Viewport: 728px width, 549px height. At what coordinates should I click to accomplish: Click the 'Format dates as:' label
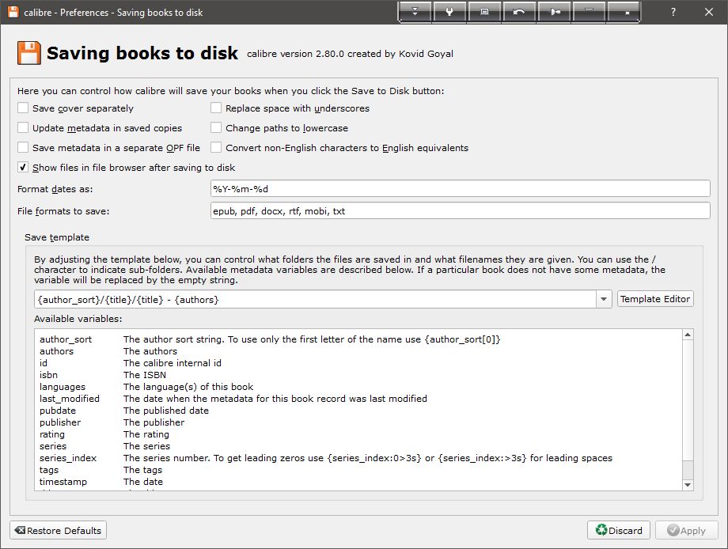tap(55, 189)
